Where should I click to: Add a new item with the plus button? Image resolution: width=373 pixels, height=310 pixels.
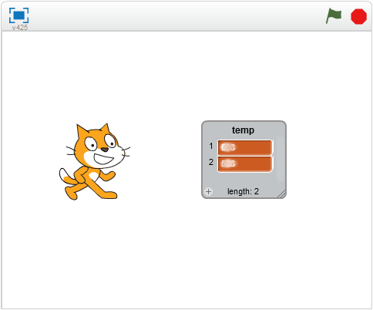coord(208,191)
